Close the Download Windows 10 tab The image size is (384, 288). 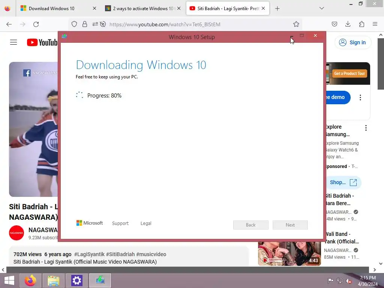point(94,8)
